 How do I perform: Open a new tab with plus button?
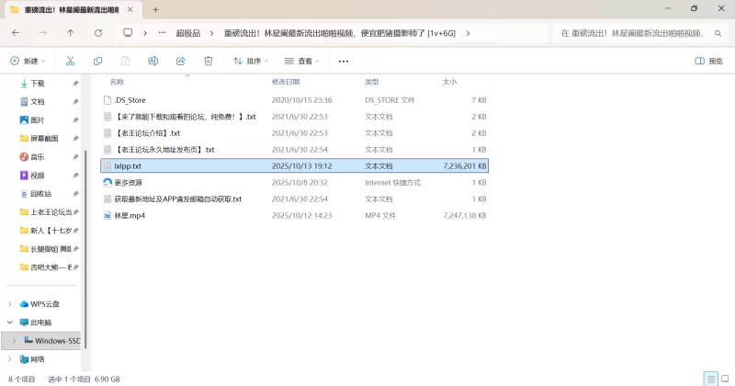coord(155,9)
